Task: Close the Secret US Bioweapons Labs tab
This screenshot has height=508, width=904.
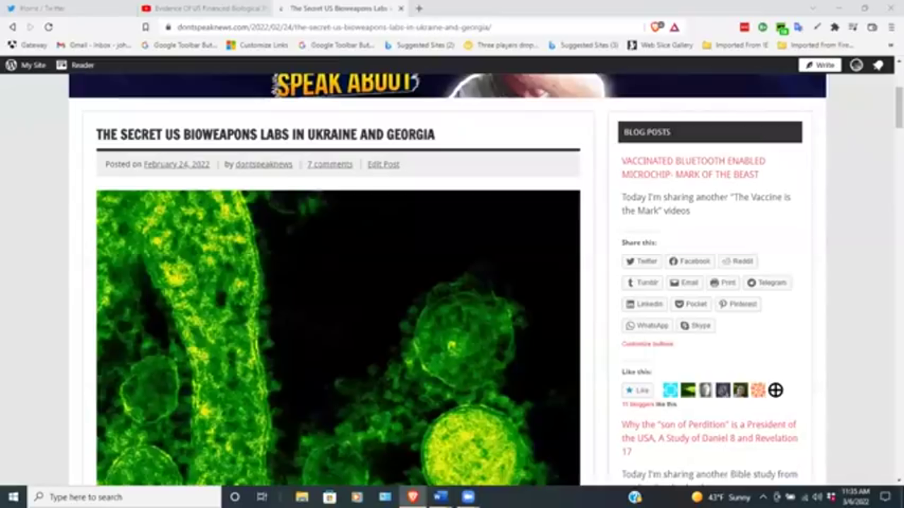Action: pos(402,8)
